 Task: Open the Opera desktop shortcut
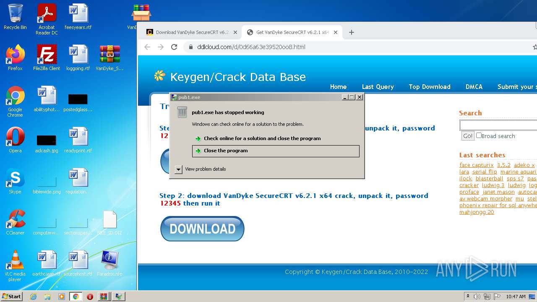pos(15,140)
